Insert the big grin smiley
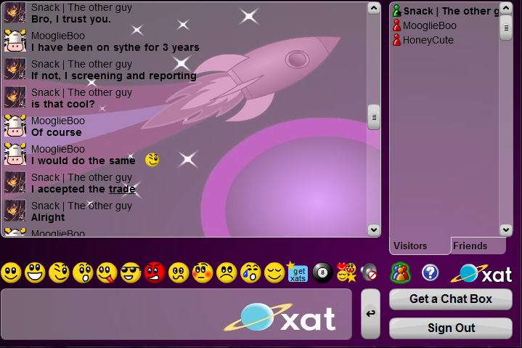Viewport: 522px width, 348px height. point(35,272)
